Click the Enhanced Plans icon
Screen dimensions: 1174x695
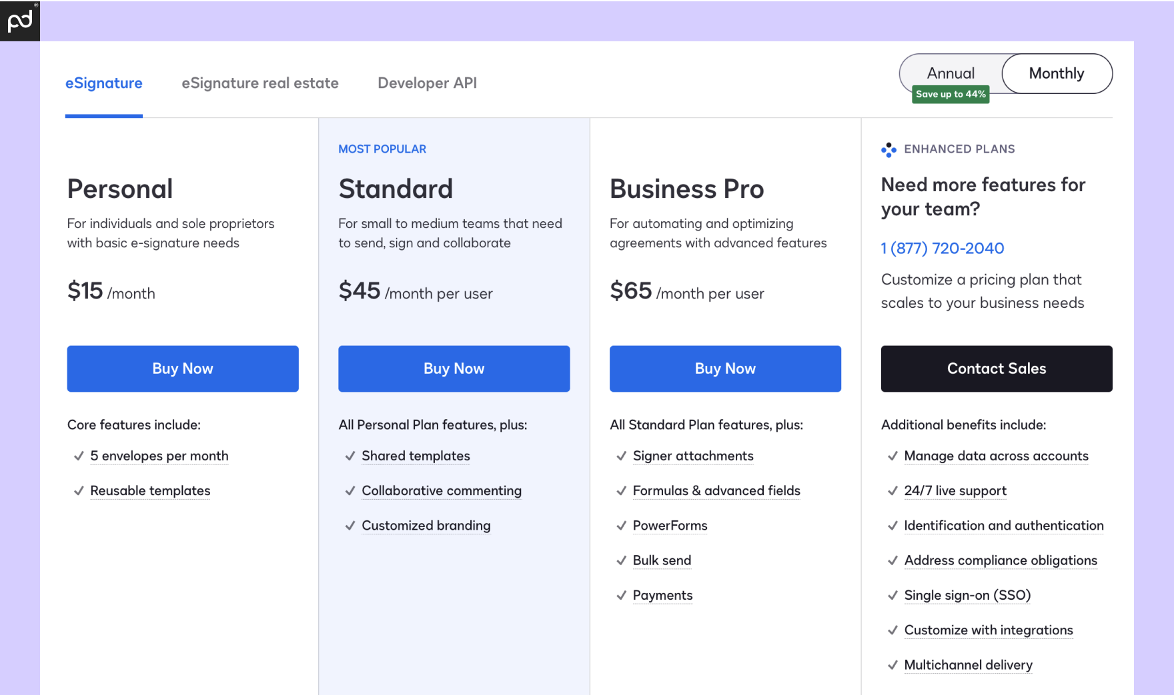point(889,150)
